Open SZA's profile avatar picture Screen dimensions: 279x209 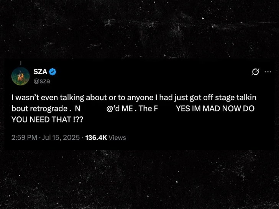coord(20,76)
